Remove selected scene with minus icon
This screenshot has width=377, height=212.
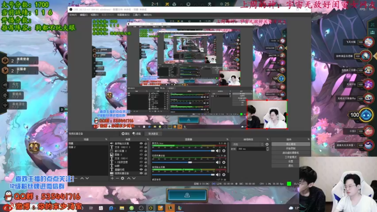point(76,179)
